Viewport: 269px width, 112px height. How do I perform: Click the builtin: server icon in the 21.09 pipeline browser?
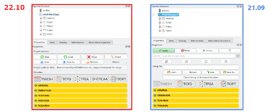point(160,11)
